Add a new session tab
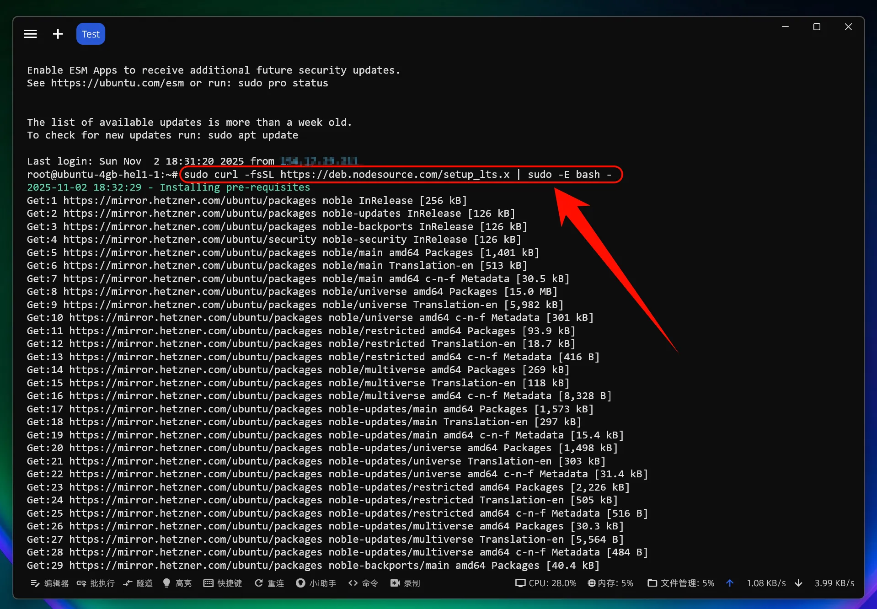The width and height of the screenshot is (877, 609). click(58, 34)
